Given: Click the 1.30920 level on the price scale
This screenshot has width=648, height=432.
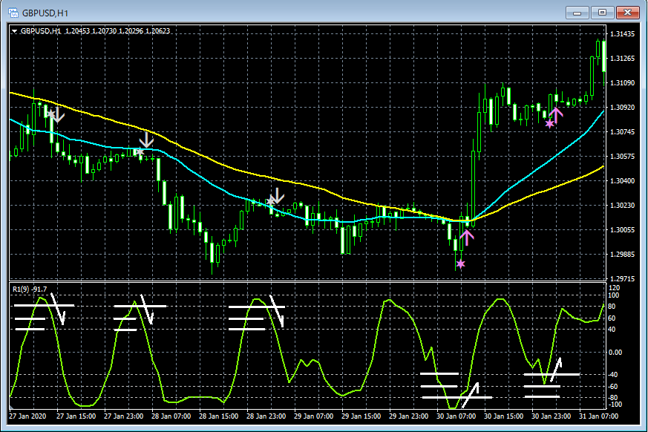Looking at the screenshot, I should (622, 108).
